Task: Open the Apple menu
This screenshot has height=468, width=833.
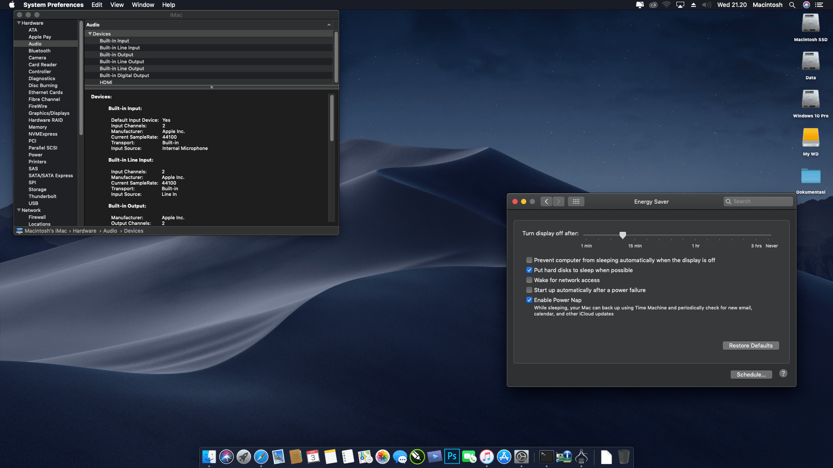Action: (12, 5)
